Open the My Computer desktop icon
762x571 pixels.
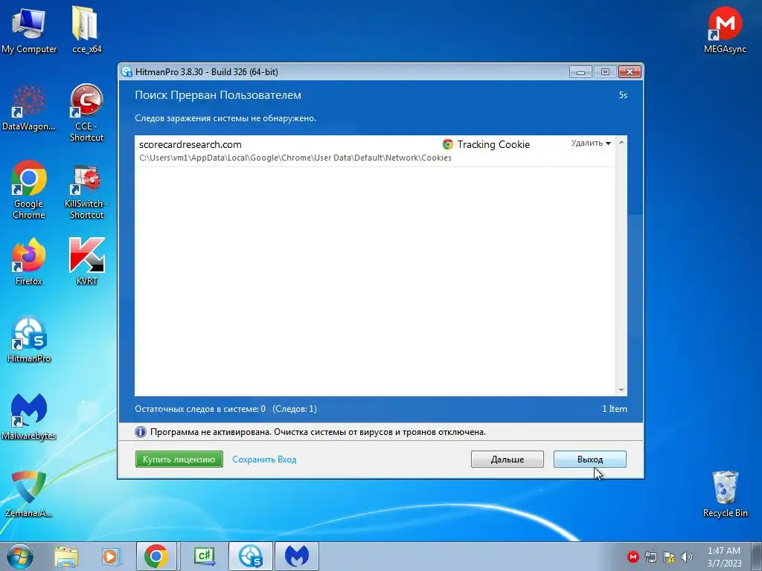pyautogui.click(x=29, y=30)
